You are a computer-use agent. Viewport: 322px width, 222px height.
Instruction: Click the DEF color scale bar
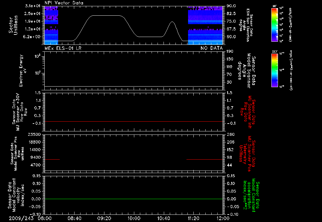[275, 70]
